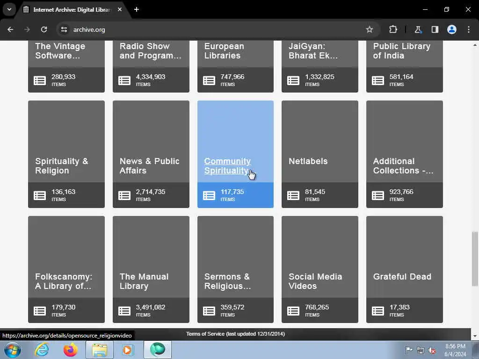Open Social Media Videos tile
The height and width of the screenshot is (359, 479).
coord(320,269)
